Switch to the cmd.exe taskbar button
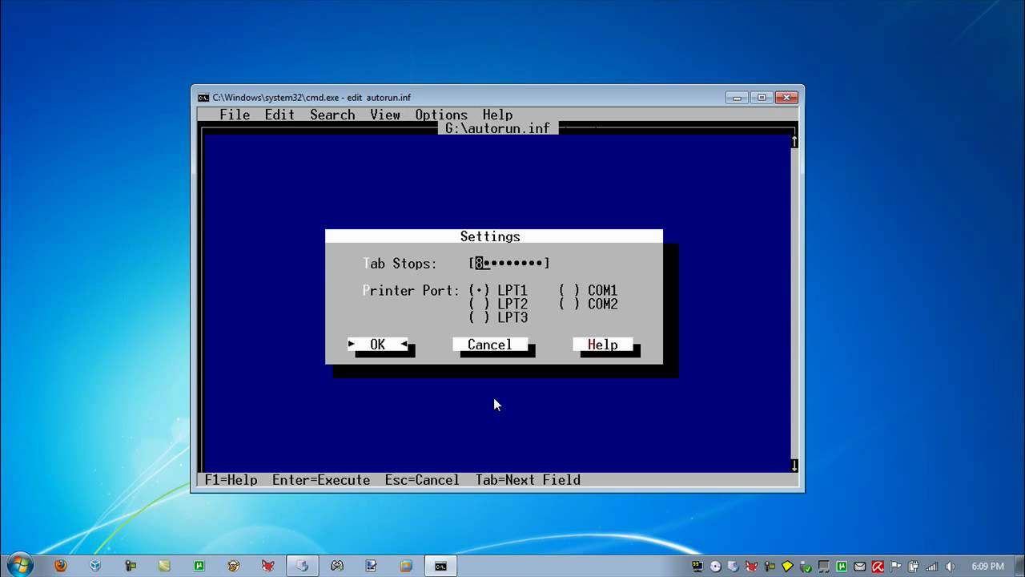The image size is (1025, 577). click(440, 566)
